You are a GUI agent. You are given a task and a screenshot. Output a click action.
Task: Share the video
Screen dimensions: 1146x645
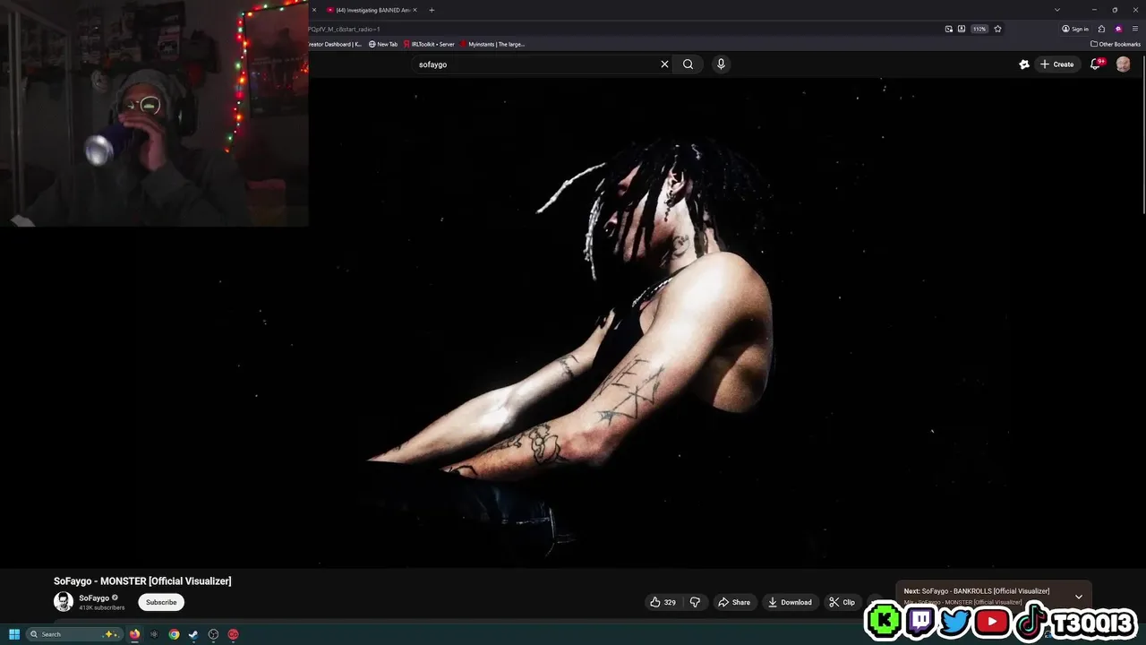(734, 602)
